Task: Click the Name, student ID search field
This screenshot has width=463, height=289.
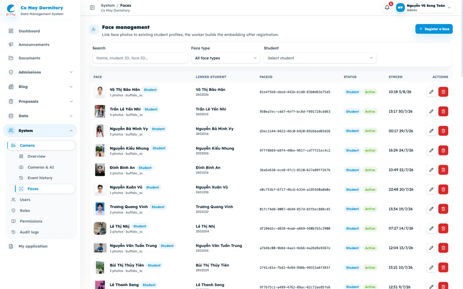Action: pos(140,58)
